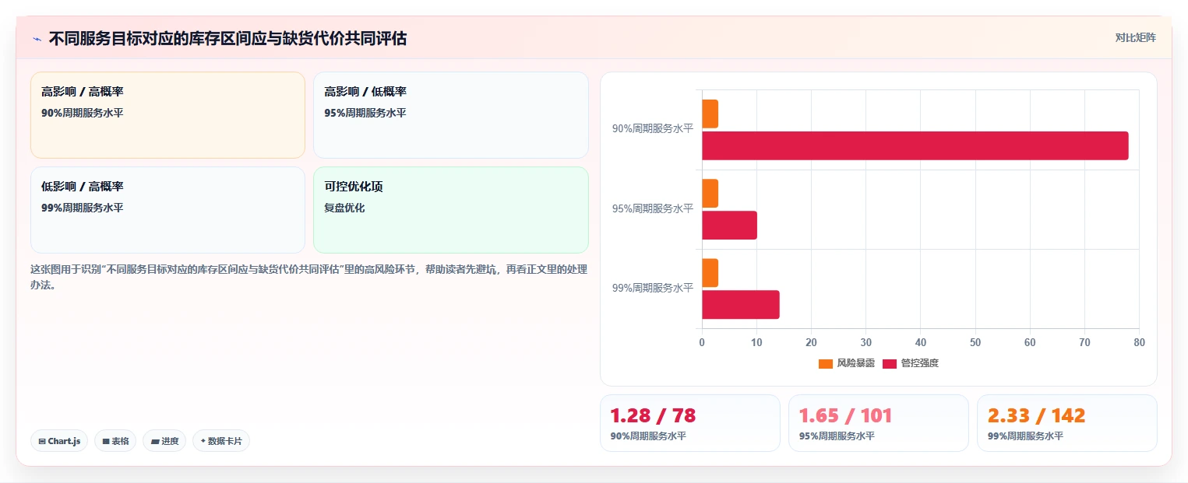Click the x-axis tick label 80
This screenshot has height=483, width=1188.
click(x=1139, y=342)
